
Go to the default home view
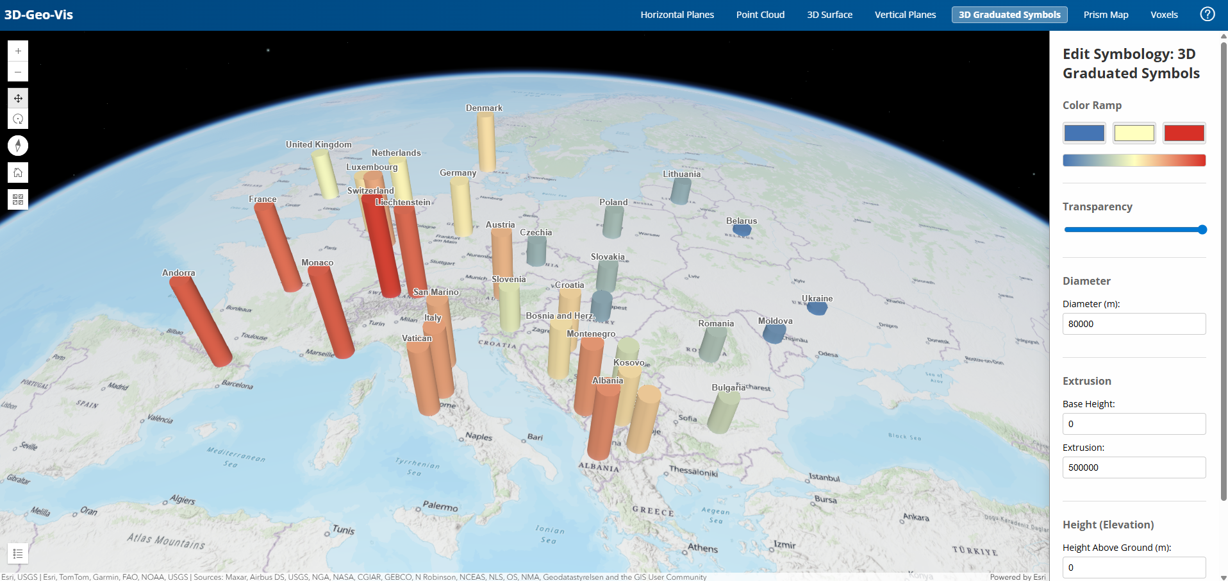18,173
